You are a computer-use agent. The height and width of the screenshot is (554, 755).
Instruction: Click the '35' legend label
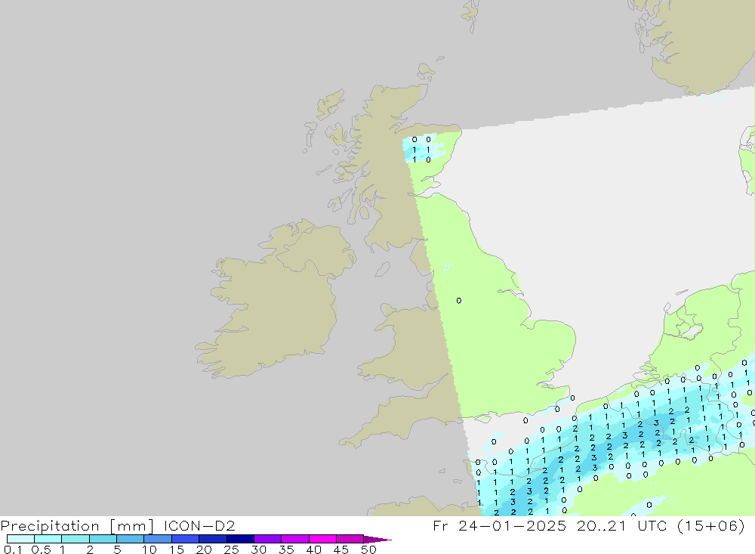[286, 549]
